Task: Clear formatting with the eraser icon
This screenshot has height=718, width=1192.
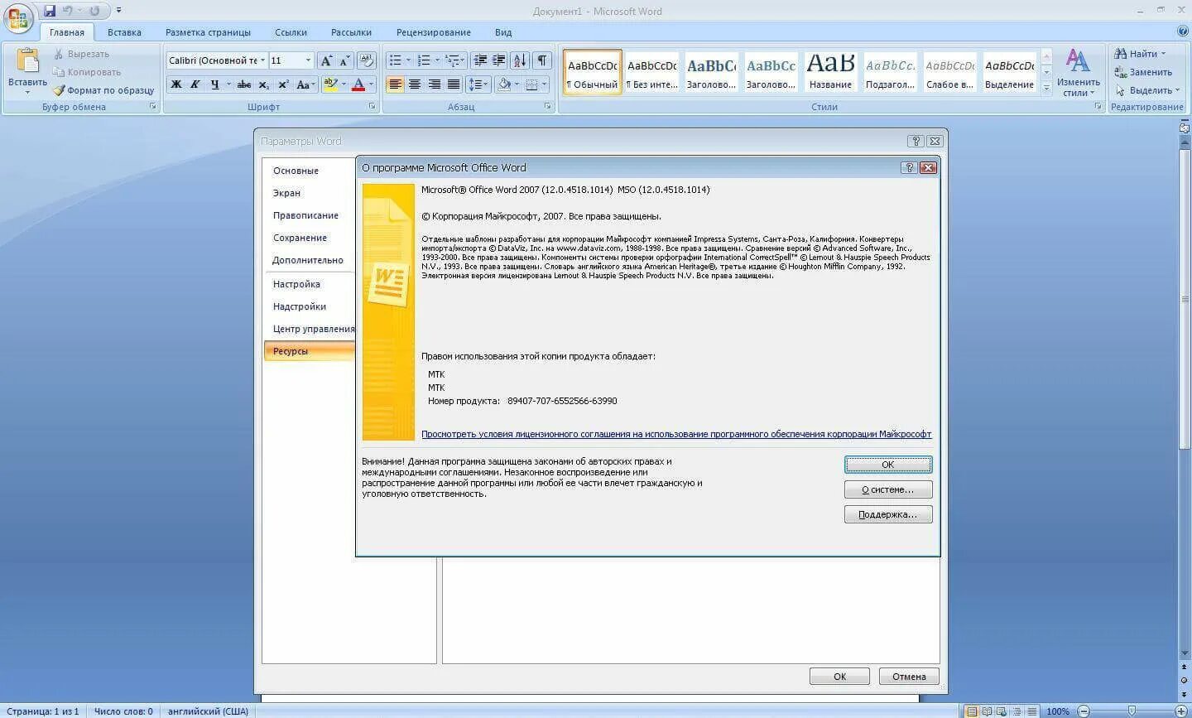Action: click(x=367, y=60)
